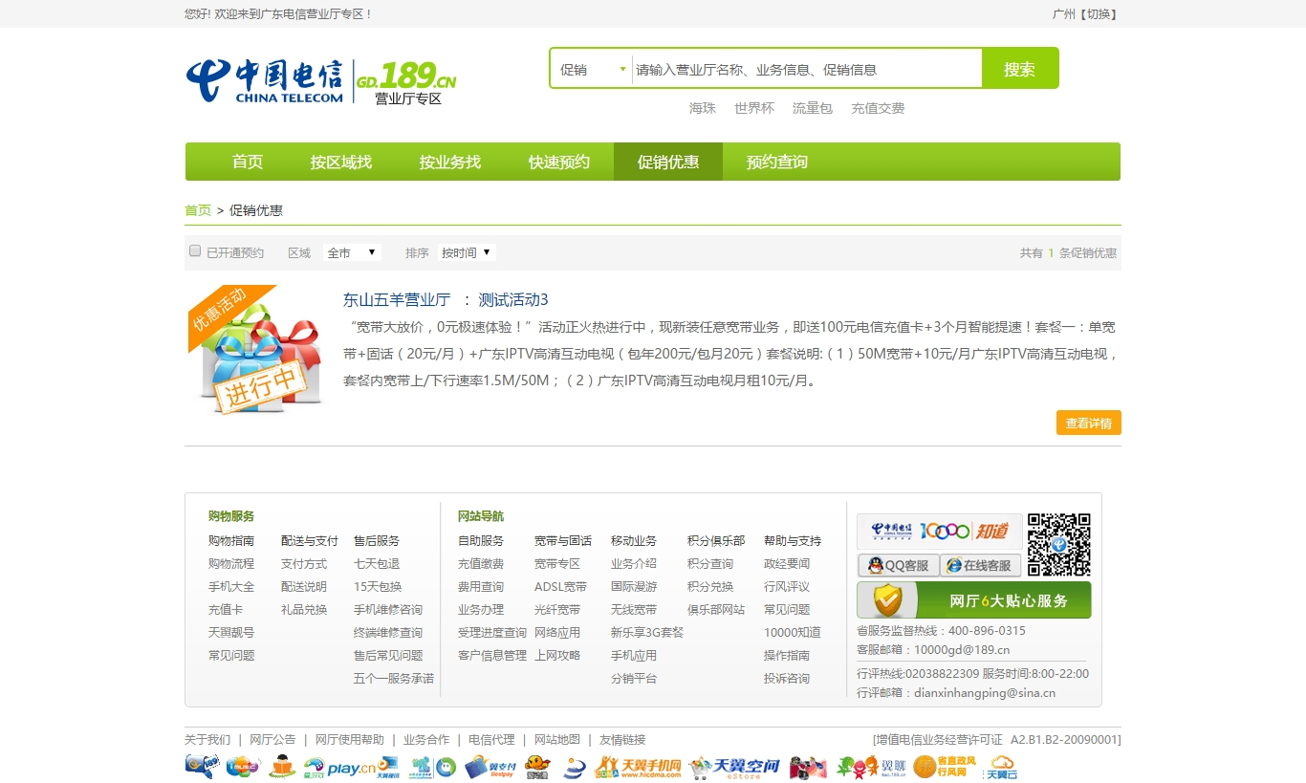The height and width of the screenshot is (783, 1306).
Task: Click the QR code image
Action: click(x=1059, y=545)
